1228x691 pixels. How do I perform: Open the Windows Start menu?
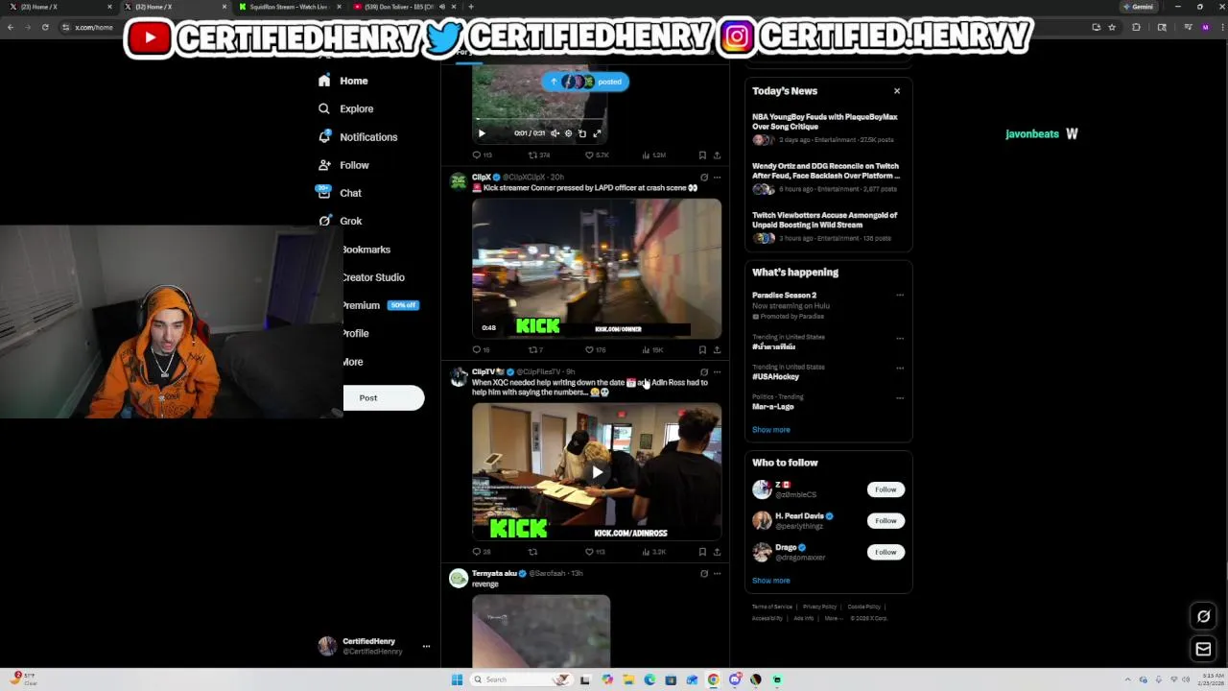coord(458,679)
